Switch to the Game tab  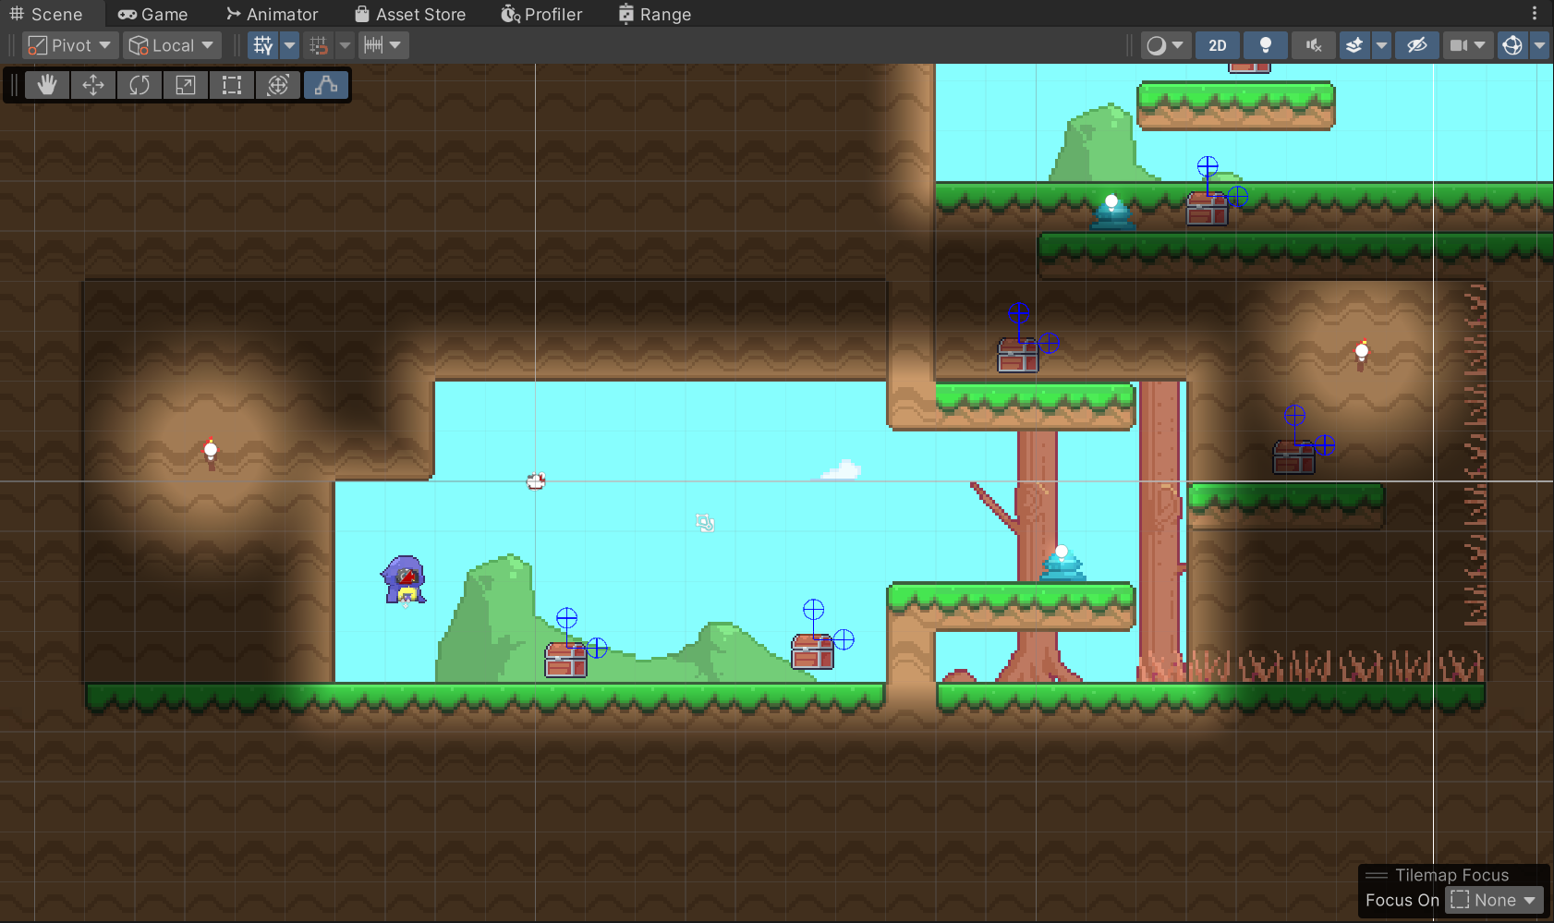153,14
